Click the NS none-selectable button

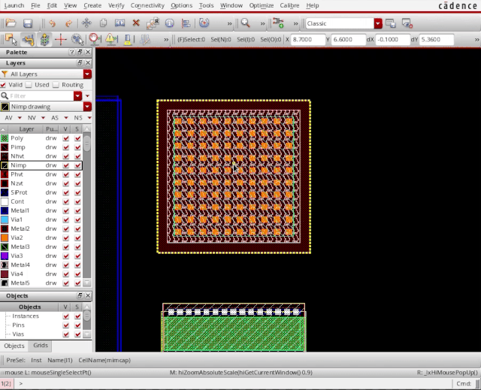(77, 118)
